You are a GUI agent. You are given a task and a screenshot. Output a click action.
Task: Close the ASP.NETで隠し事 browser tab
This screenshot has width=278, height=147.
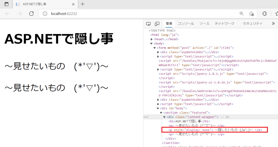click(x=73, y=4)
